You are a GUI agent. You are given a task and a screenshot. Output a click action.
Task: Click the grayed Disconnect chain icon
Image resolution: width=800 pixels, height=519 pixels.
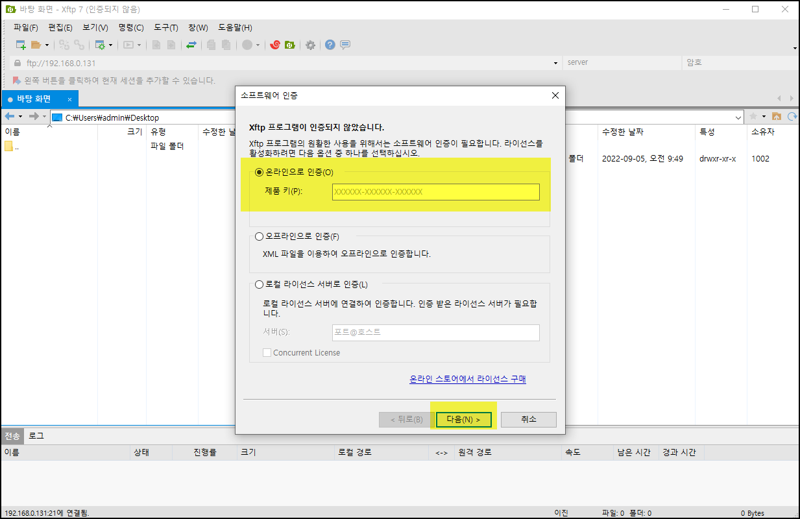click(79, 45)
